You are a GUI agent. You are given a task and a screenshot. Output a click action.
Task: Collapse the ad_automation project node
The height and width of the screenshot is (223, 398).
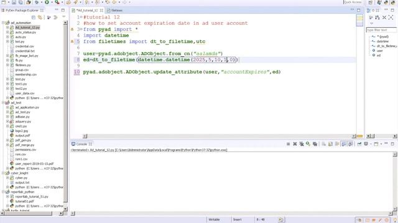click(3, 23)
